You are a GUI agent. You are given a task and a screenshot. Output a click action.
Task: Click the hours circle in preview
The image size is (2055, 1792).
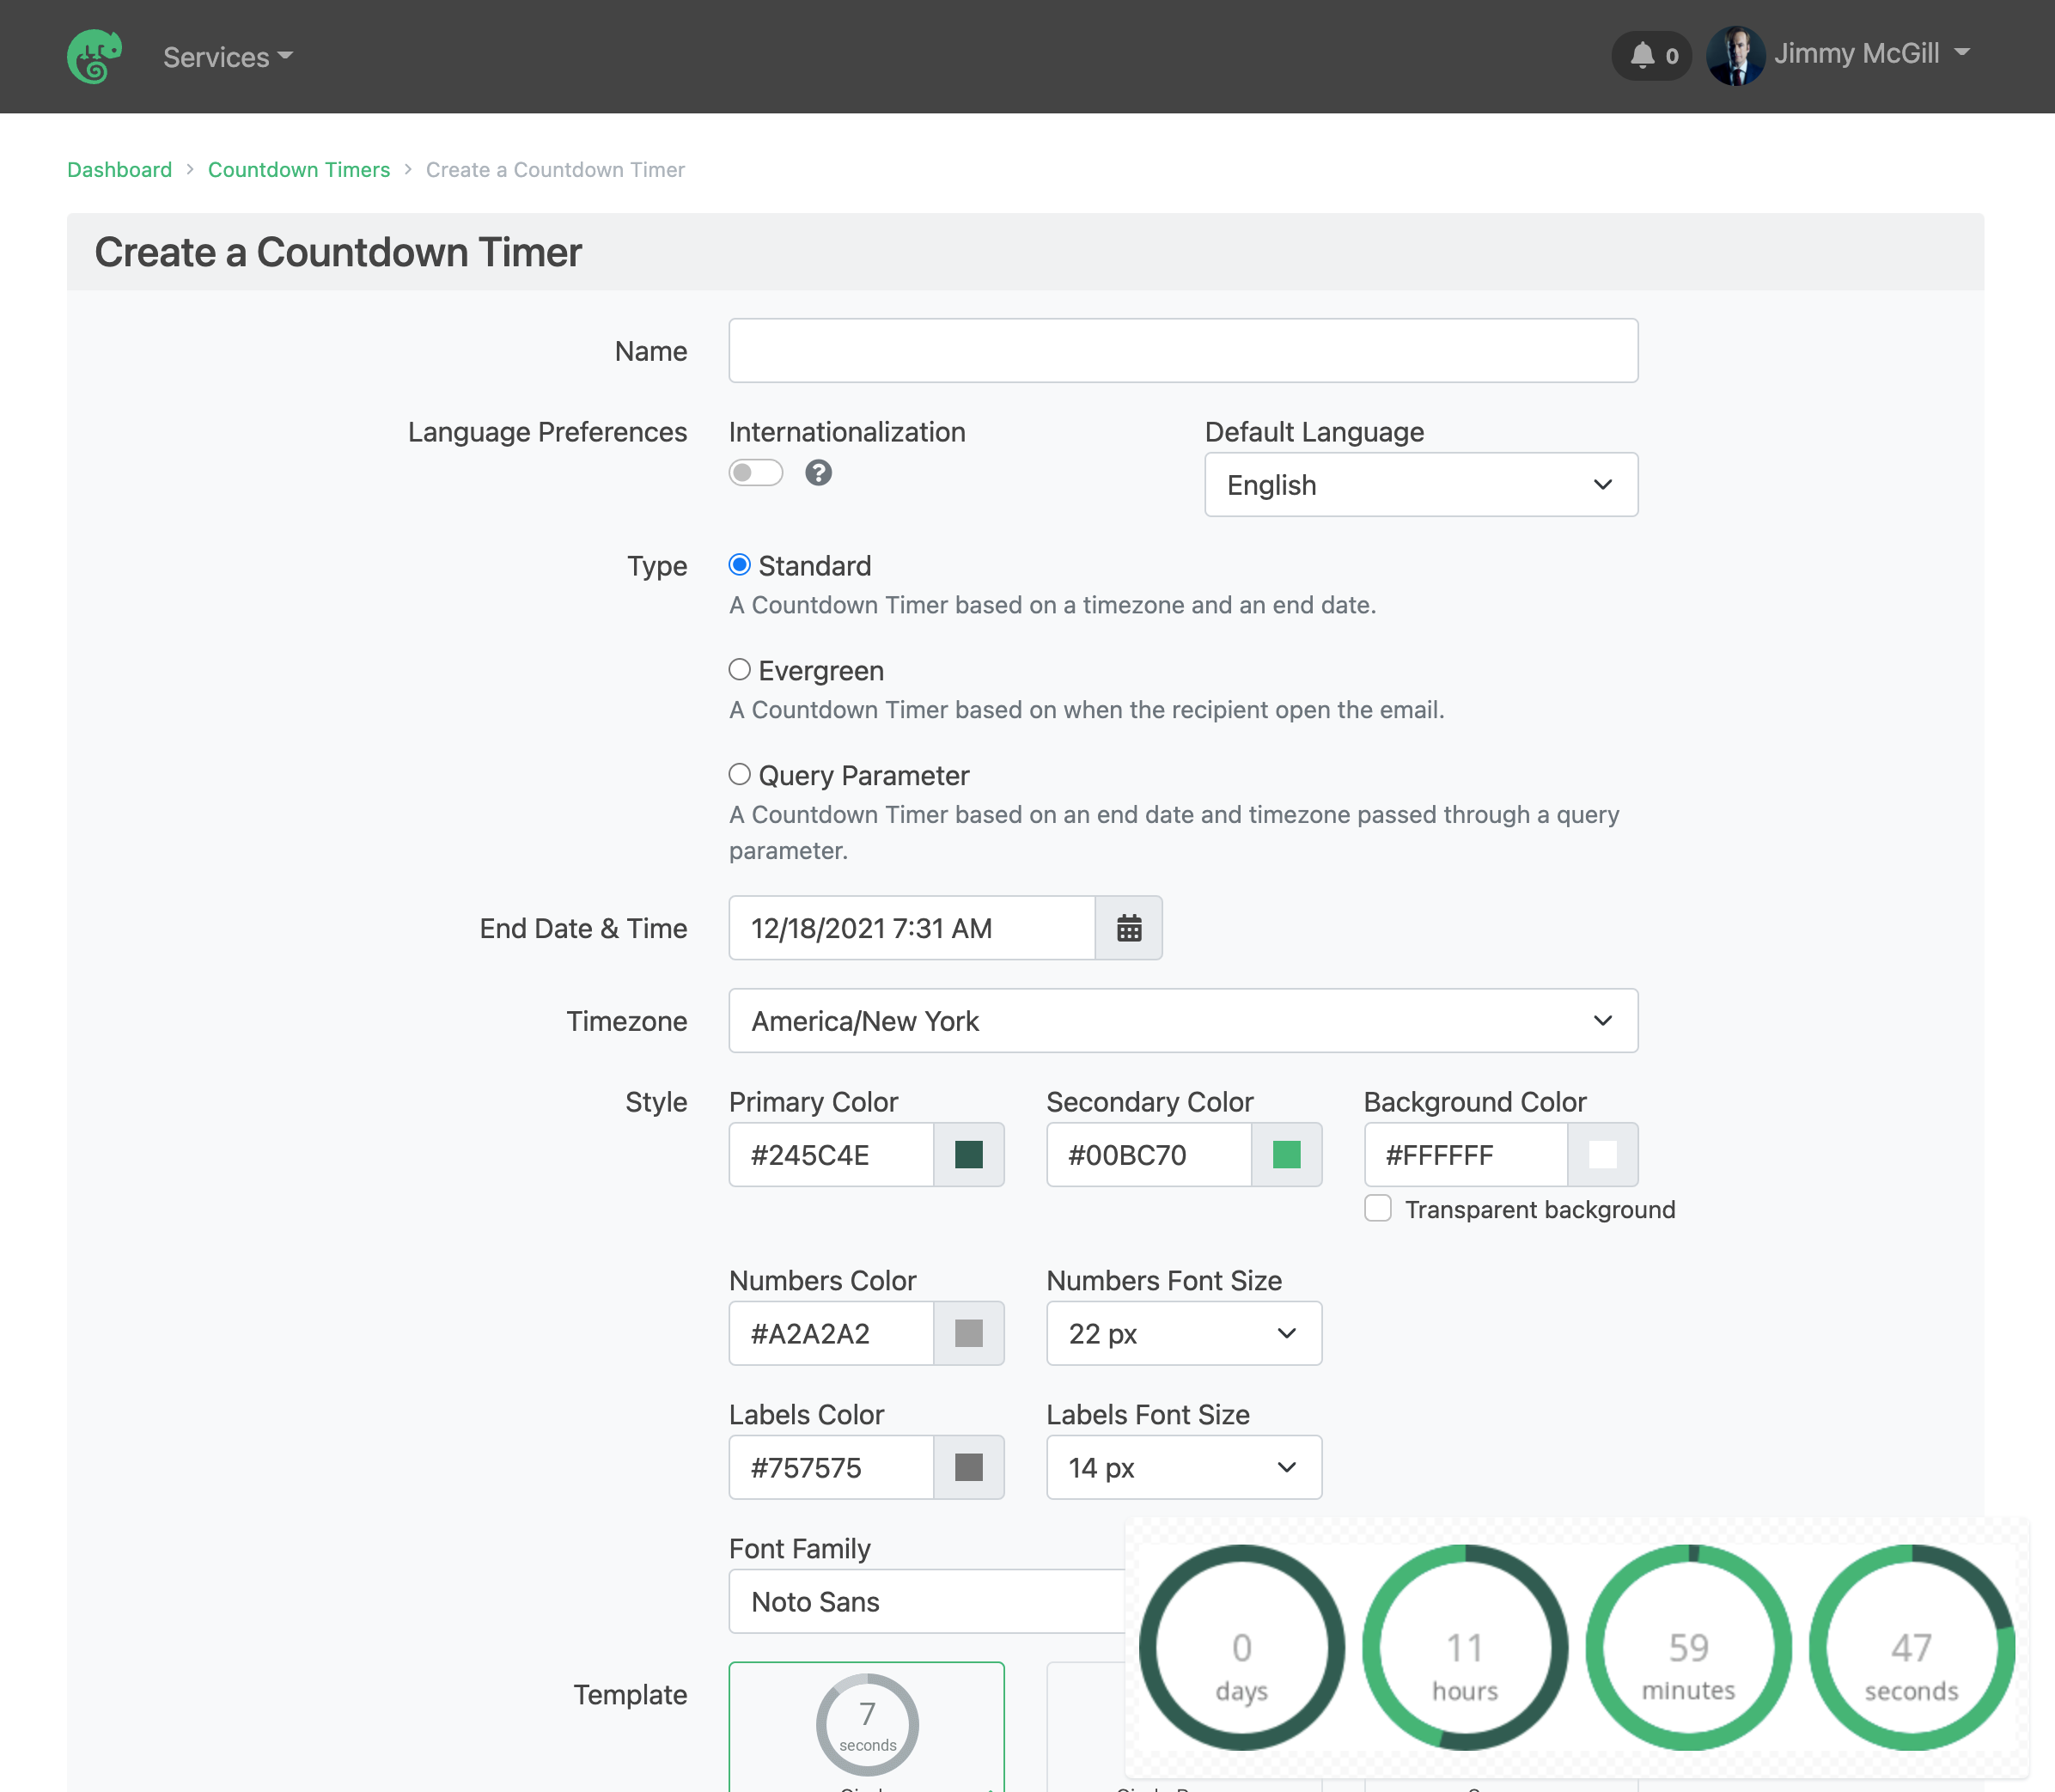click(x=1465, y=1648)
